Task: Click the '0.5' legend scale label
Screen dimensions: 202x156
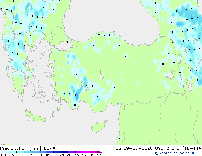Action: pos(11,155)
